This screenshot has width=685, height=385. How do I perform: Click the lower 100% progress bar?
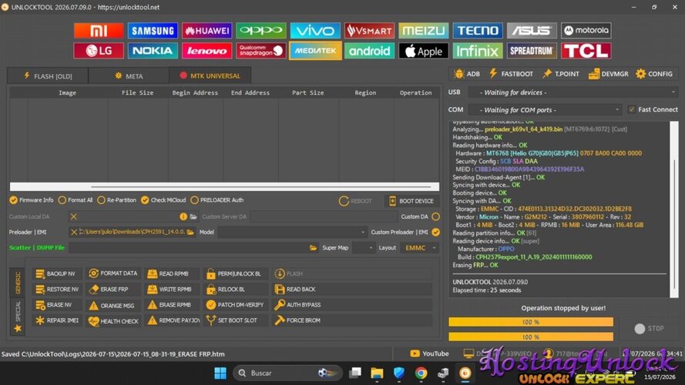click(x=531, y=336)
